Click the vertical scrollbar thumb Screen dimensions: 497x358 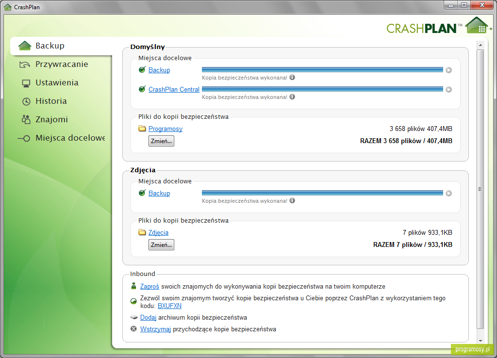coord(480,189)
